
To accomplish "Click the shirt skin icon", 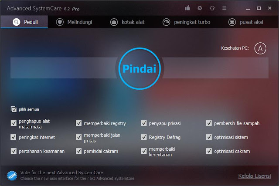I will [212, 8].
